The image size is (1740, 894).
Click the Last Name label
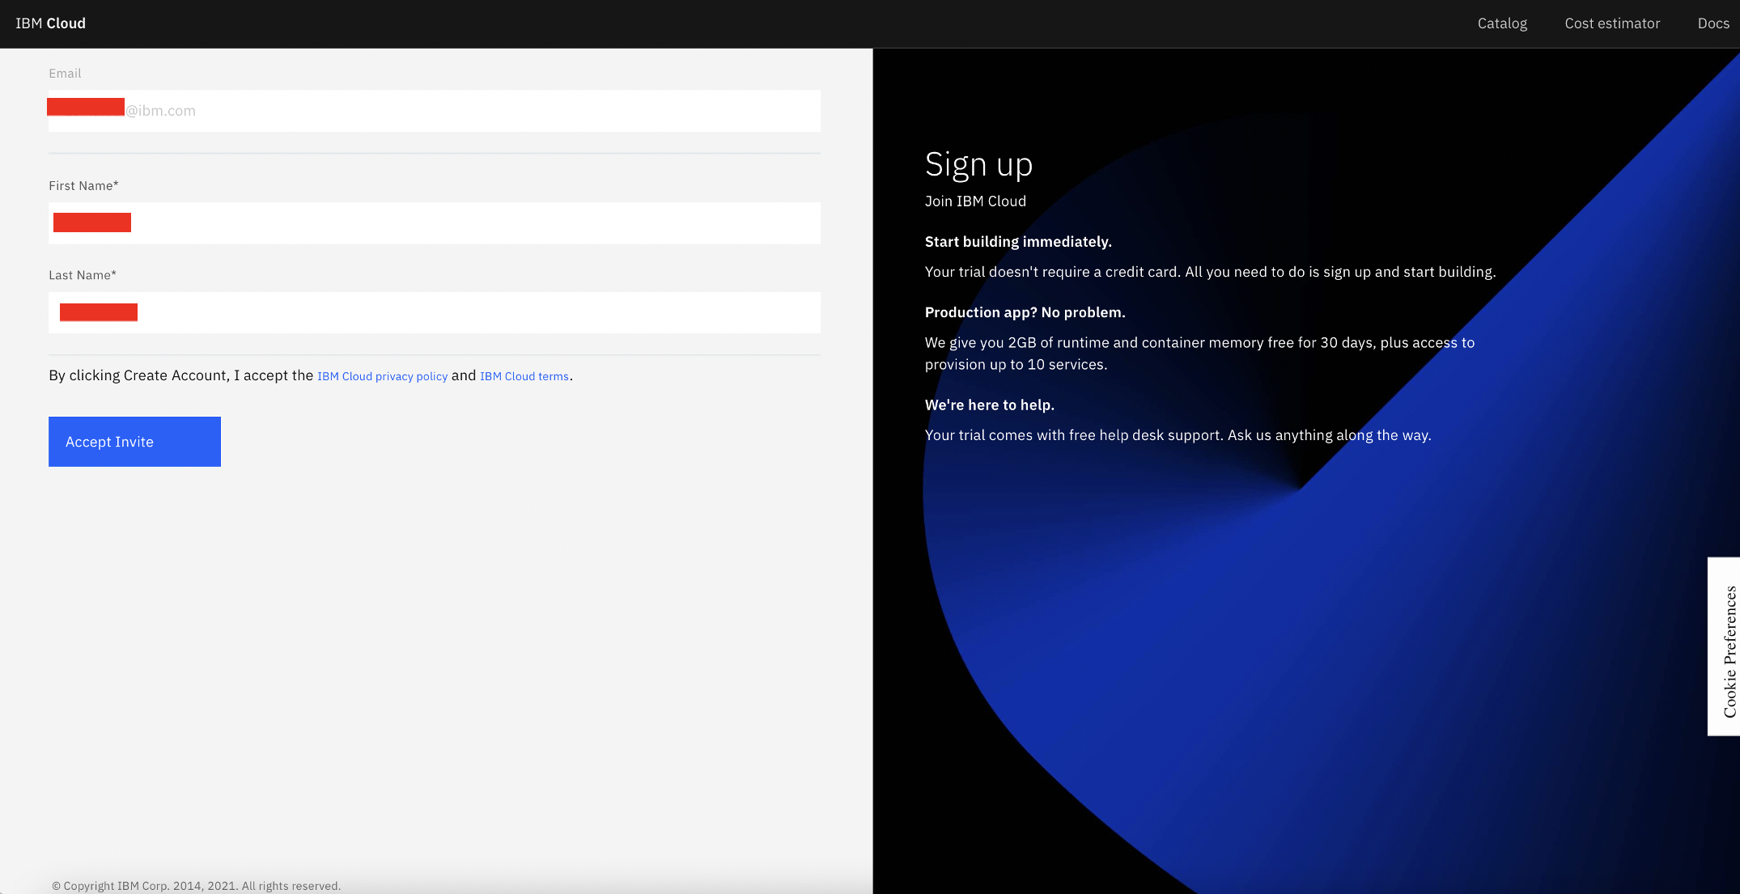82,275
